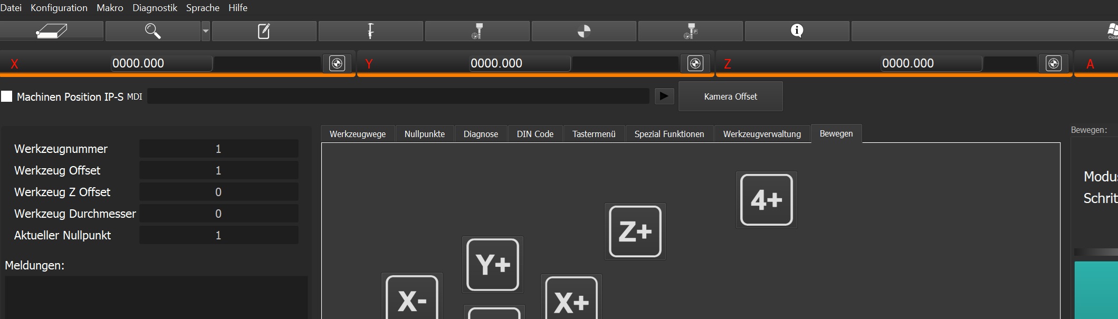Select the Bewegen tab
The height and width of the screenshot is (319, 1118).
click(x=836, y=133)
